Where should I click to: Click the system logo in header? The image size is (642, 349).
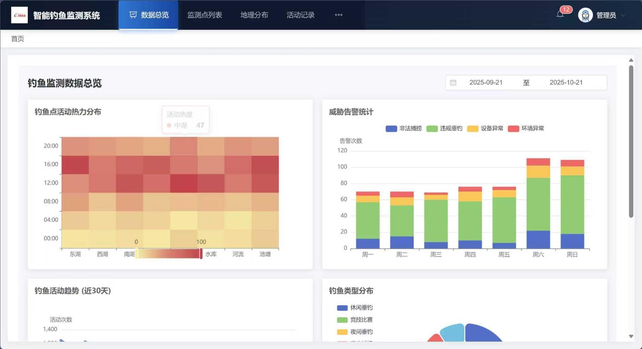(x=19, y=15)
